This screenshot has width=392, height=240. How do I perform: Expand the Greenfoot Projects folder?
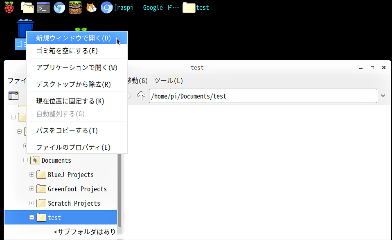click(32, 189)
